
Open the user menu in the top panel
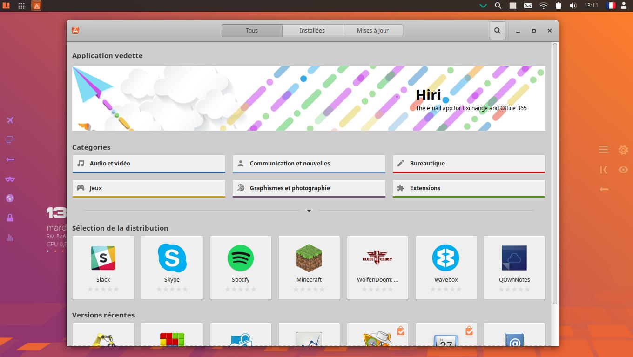tap(624, 6)
